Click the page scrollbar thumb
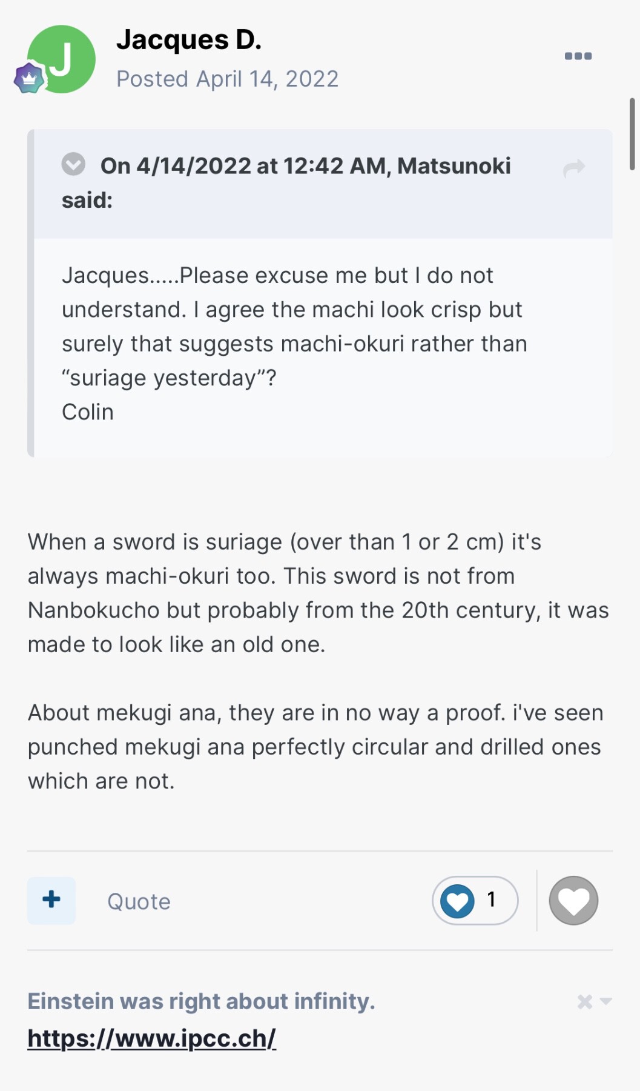This screenshot has height=1091, width=640. [632, 134]
